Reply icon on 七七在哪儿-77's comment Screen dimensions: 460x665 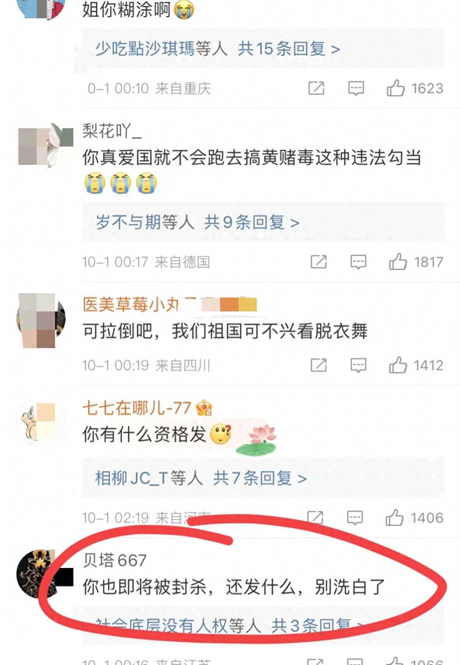point(355,518)
